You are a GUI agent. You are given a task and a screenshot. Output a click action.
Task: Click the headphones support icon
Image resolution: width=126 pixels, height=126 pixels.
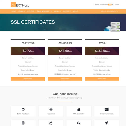tap(79, 123)
